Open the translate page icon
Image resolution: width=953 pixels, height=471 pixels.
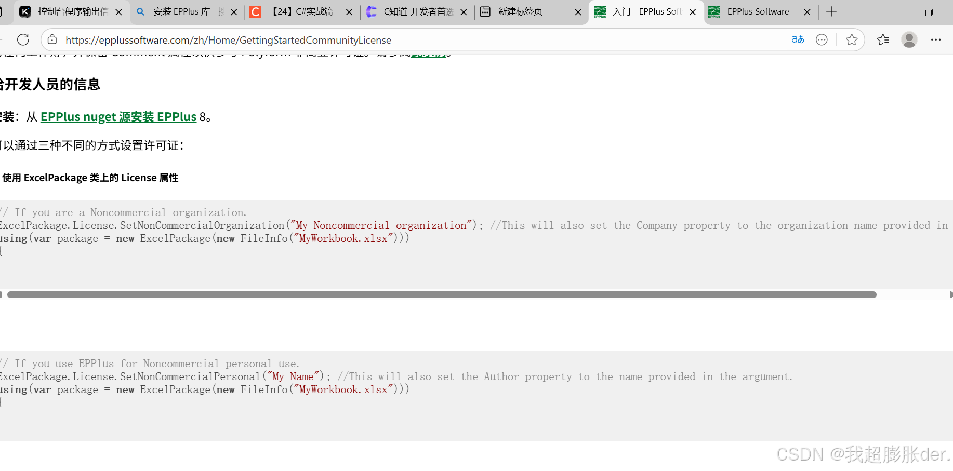pyautogui.click(x=798, y=39)
